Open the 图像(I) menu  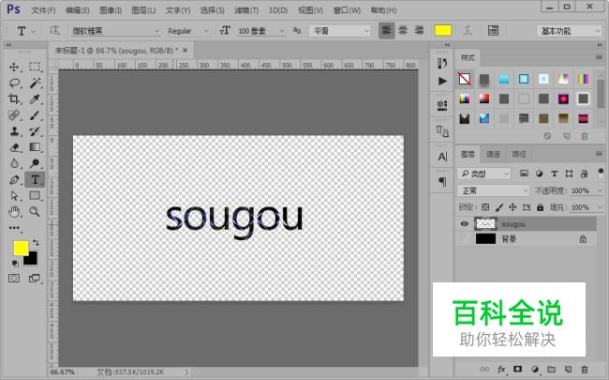(x=111, y=10)
